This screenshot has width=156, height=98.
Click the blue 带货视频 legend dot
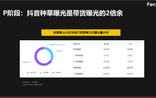pyautogui.click(x=28, y=73)
